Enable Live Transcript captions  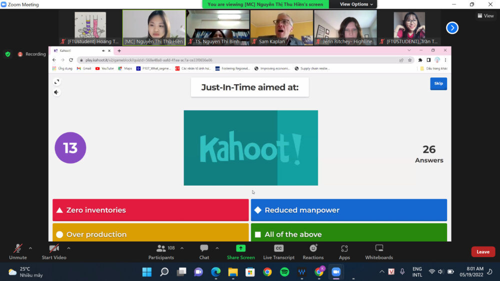coord(278,252)
